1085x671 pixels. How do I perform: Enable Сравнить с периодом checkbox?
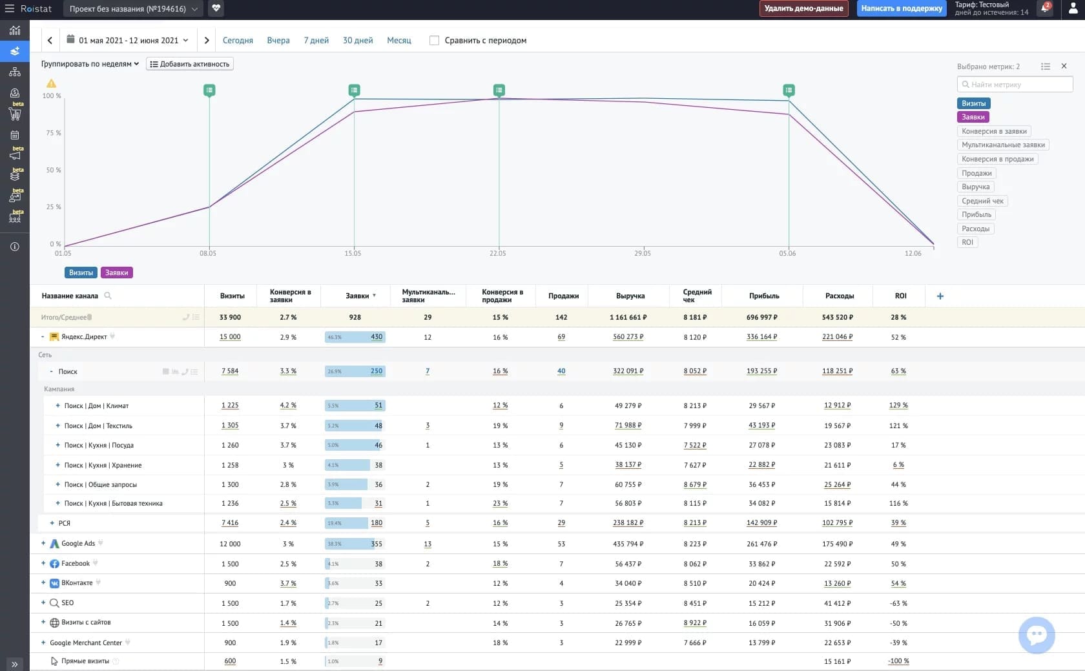[x=434, y=40]
